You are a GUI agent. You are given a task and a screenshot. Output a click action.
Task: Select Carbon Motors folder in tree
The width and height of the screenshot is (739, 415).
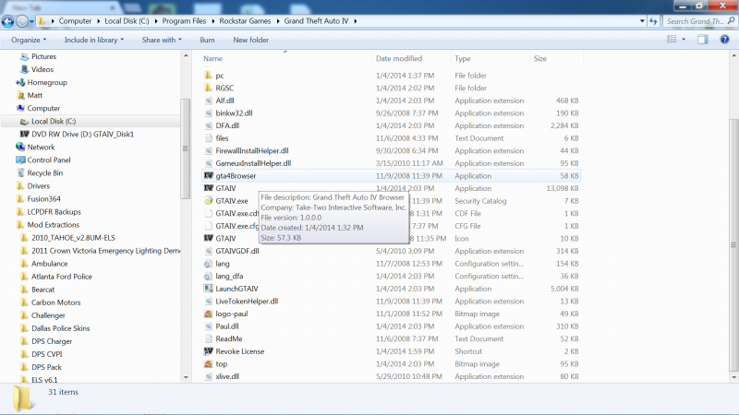pos(55,302)
